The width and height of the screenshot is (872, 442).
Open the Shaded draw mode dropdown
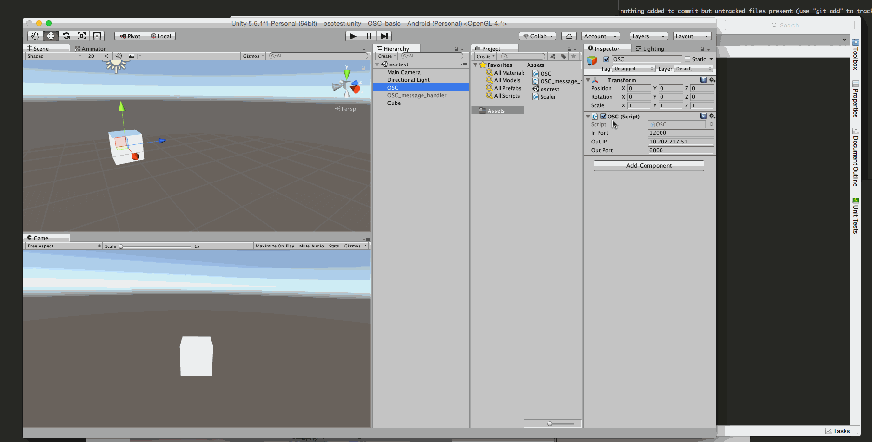click(54, 56)
